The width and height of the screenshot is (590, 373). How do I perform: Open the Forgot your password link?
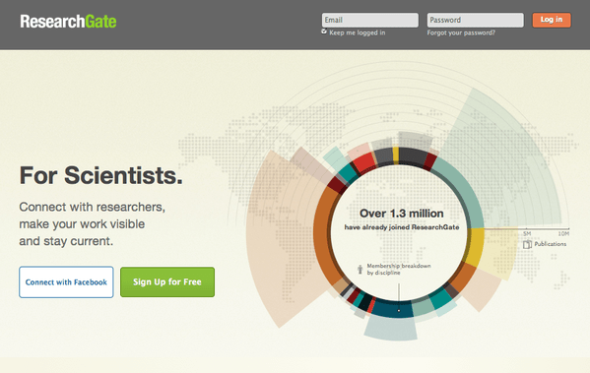461,32
